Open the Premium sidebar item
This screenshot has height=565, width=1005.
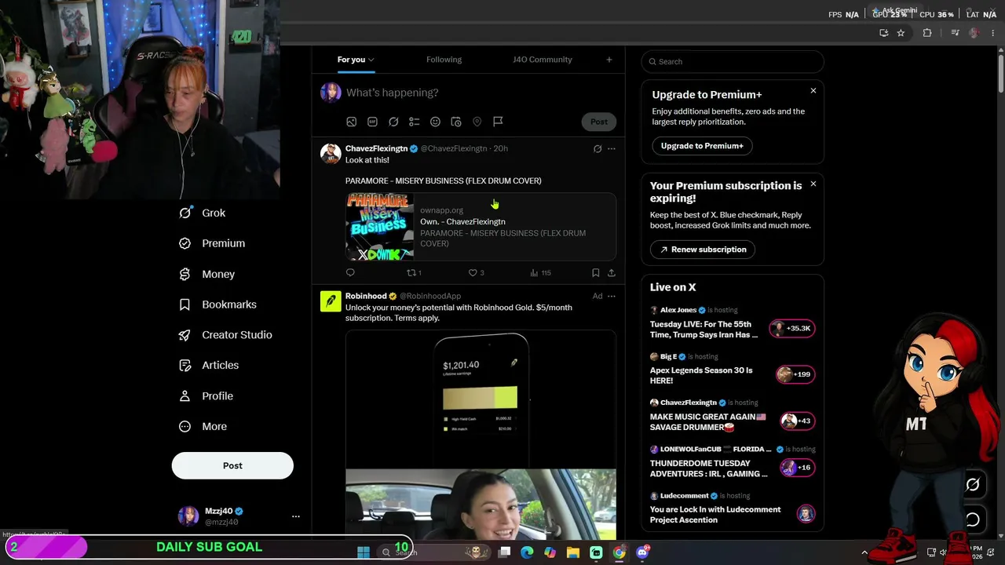click(212, 243)
